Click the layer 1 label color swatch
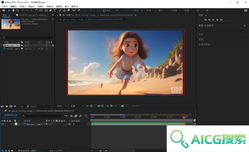The width and height of the screenshot is (249, 152). (x=16, y=124)
